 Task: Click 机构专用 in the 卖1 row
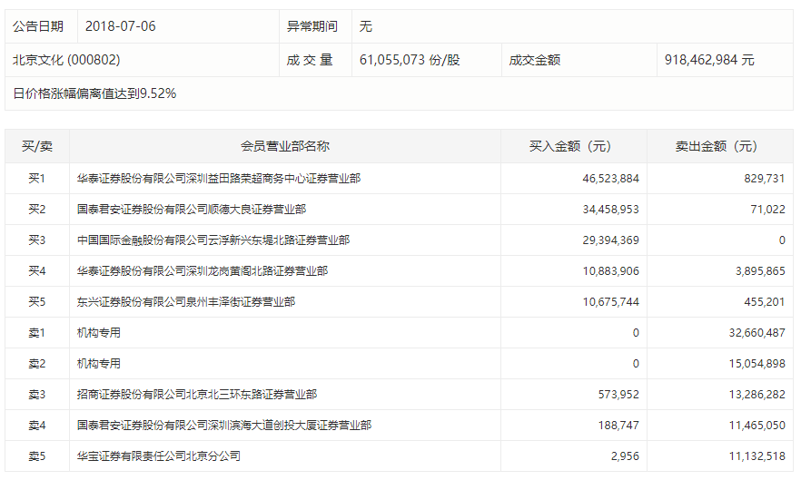tap(99, 333)
